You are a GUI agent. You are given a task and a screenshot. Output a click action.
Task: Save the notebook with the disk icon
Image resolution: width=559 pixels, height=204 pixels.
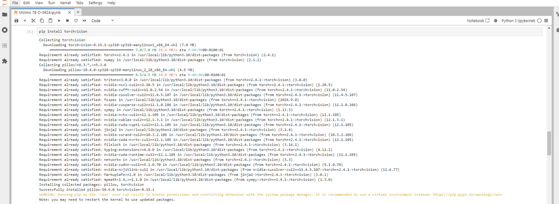pyautogui.click(x=17, y=21)
